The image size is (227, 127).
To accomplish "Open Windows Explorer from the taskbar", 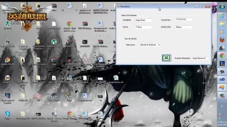I will coord(222,24).
